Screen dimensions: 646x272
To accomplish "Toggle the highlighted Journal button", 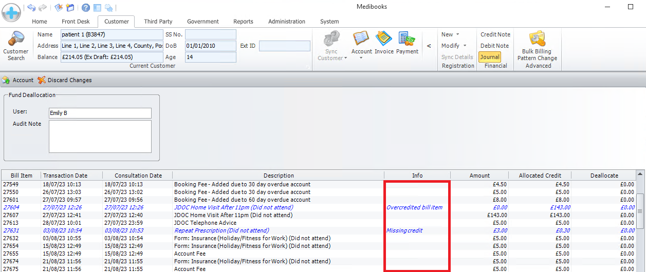I will coord(490,57).
